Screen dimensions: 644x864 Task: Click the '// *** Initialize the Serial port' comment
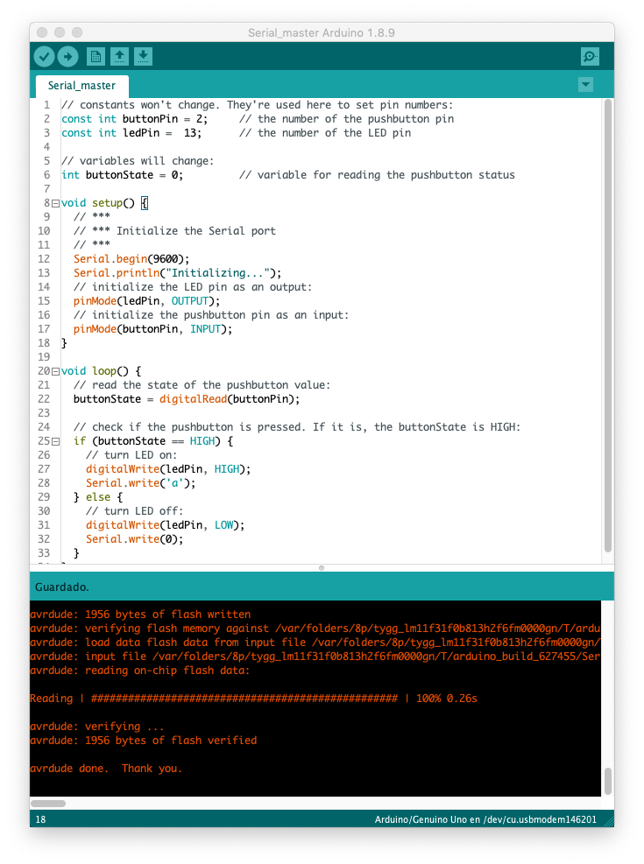click(x=174, y=231)
